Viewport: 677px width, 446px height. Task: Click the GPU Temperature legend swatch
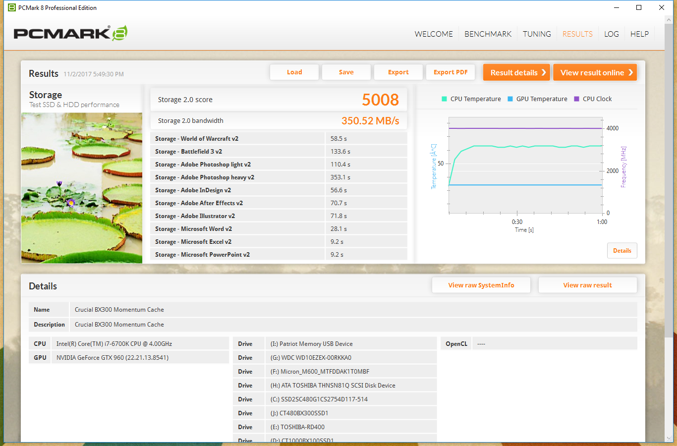pyautogui.click(x=510, y=99)
